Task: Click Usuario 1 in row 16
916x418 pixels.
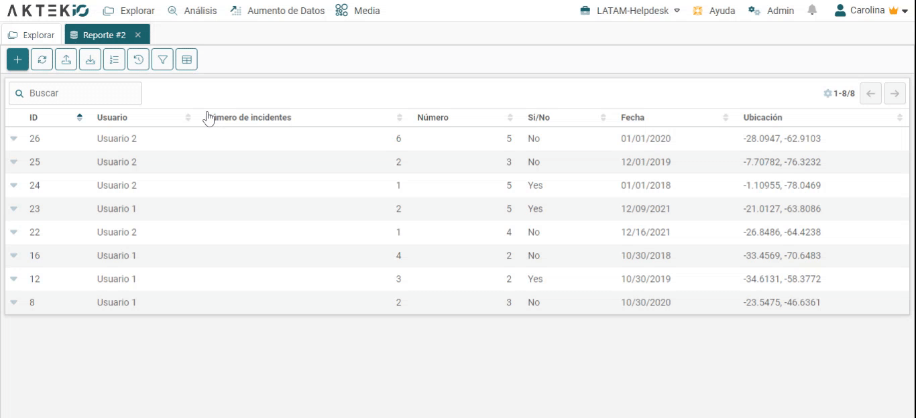Action: pos(117,256)
